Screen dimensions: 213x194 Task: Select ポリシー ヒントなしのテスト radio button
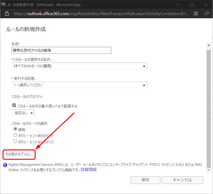[x=15, y=141]
